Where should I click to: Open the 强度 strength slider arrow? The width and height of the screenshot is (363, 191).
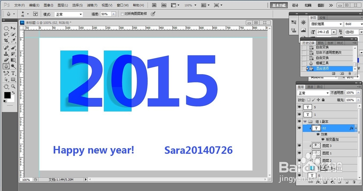coord(113,14)
